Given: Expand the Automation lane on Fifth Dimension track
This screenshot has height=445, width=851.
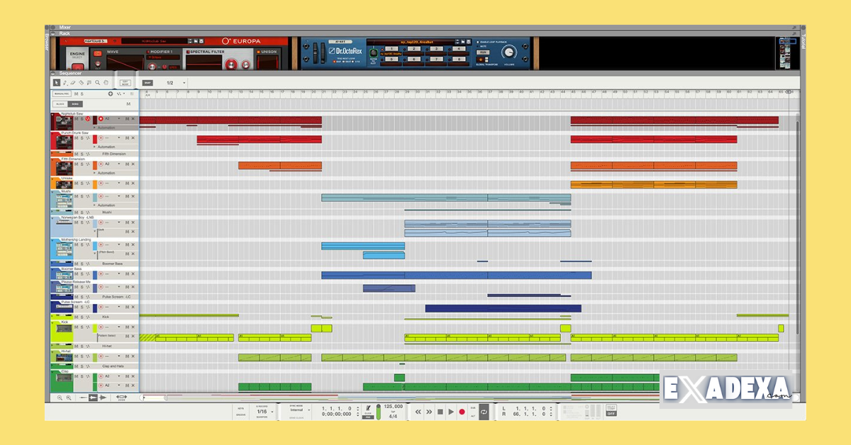Looking at the screenshot, I should tap(95, 172).
